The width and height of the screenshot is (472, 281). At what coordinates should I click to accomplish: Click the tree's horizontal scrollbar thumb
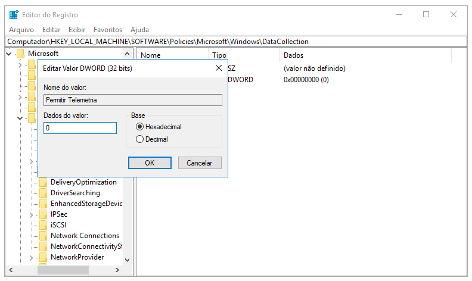pyautogui.click(x=63, y=270)
